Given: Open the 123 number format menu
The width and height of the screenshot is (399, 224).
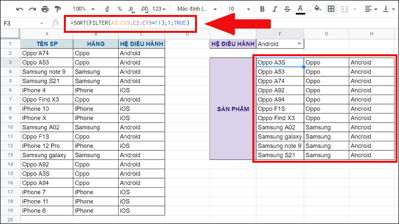Looking at the screenshot, I should (x=159, y=9).
